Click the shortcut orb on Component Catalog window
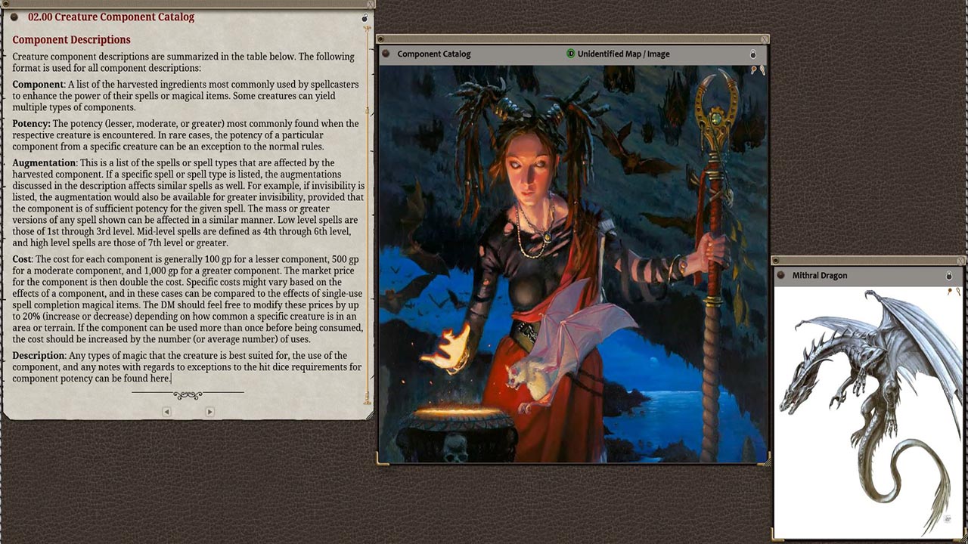Image resolution: width=968 pixels, height=544 pixels. [x=386, y=54]
